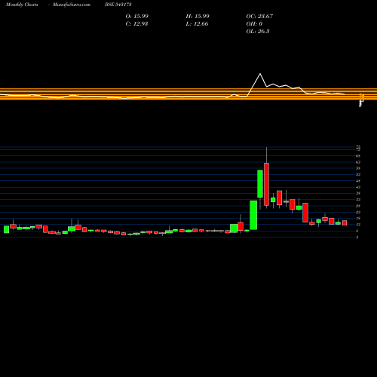Image resolution: width=377 pixels, height=377 pixels.
Task: Click the 'BSE 543173' ticker label
Action: (x=118, y=5)
